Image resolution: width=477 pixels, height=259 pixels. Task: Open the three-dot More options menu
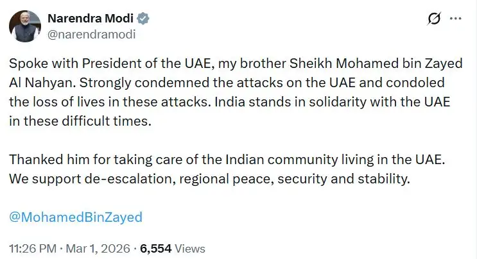click(x=455, y=19)
